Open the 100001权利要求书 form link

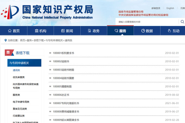(x=63, y=53)
